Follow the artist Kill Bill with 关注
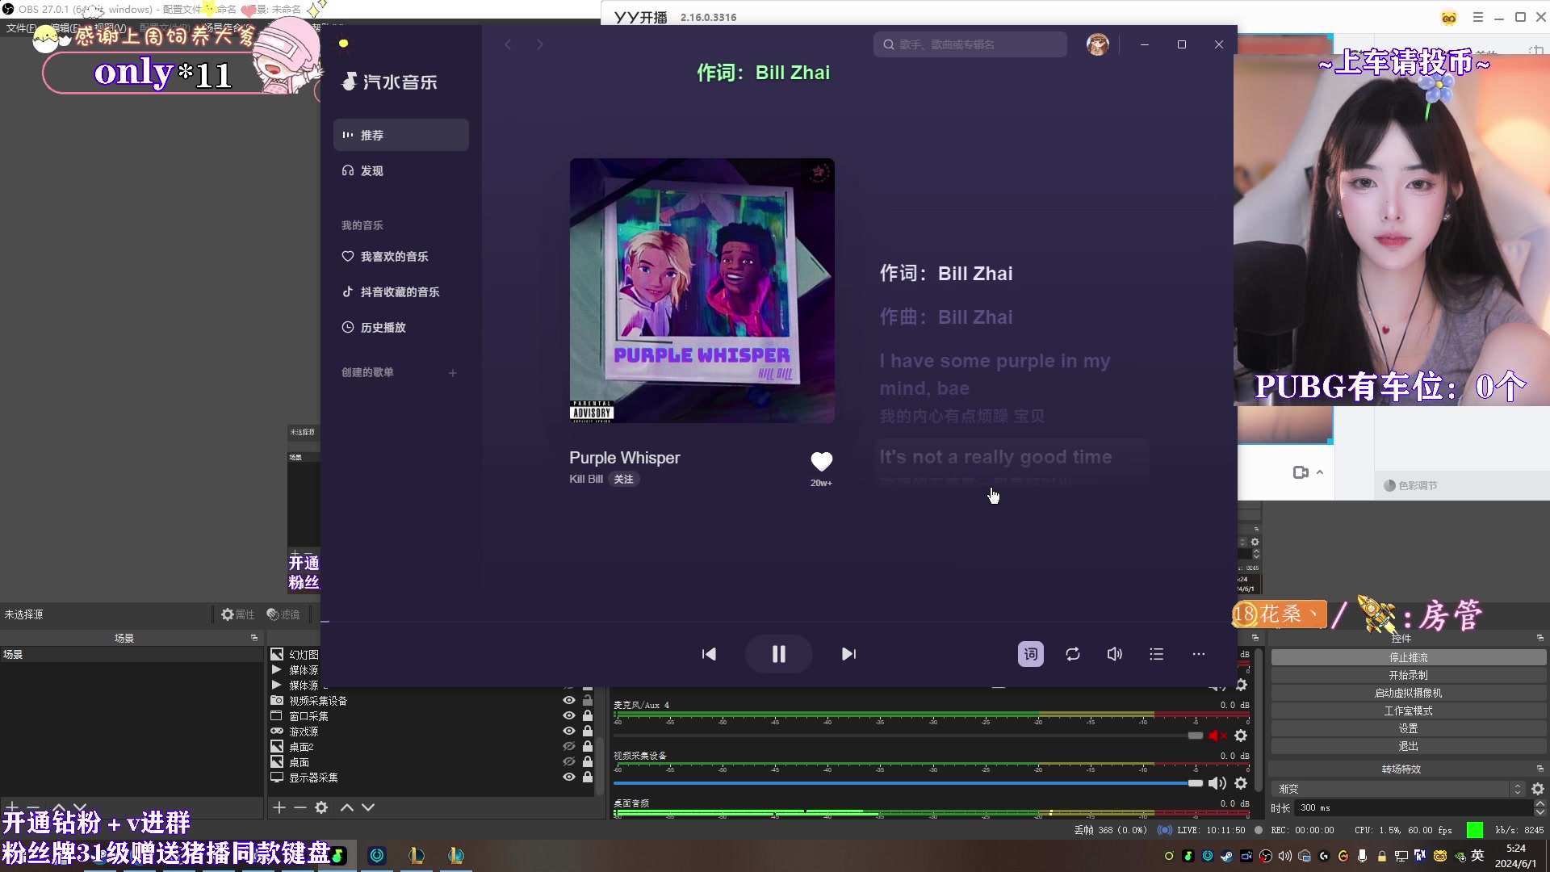The width and height of the screenshot is (1550, 872). point(624,480)
